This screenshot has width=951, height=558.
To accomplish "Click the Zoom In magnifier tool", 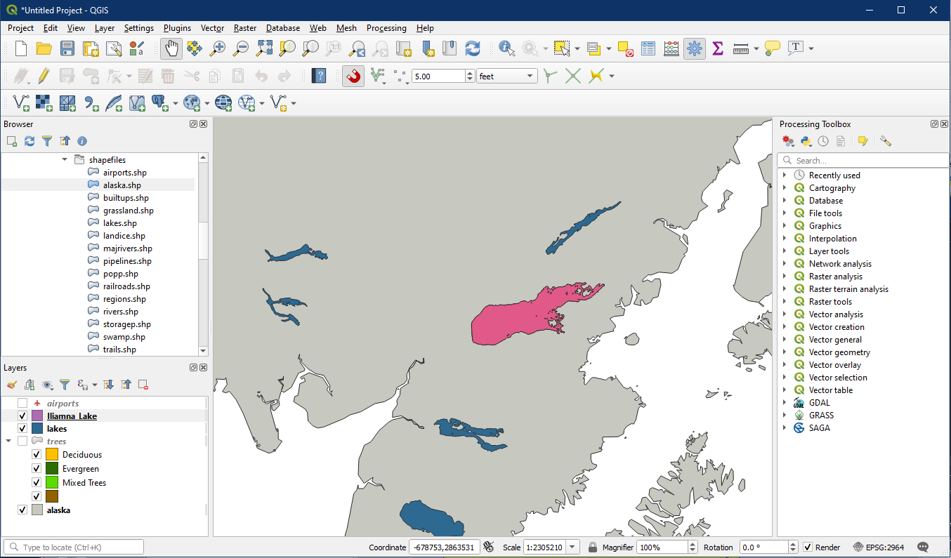I will tap(218, 48).
